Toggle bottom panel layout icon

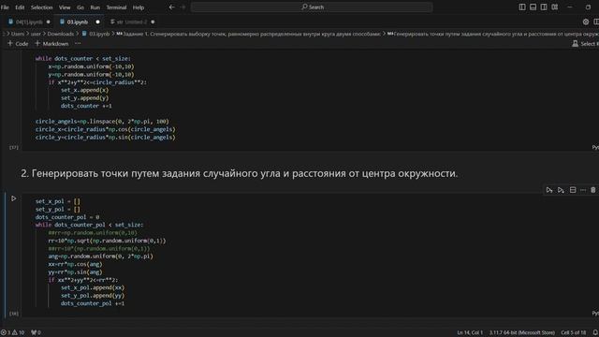pos(533,7)
